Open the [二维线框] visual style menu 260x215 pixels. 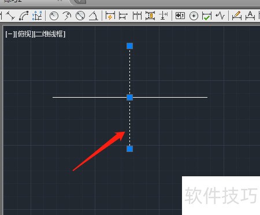[49, 34]
